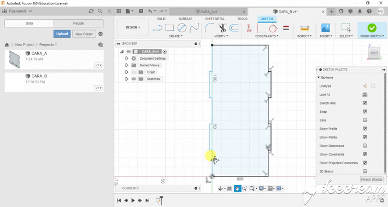Image resolution: width=388 pixels, height=207 pixels.
Task: Enable the 3D Sketch checkbox
Action: click(365, 171)
